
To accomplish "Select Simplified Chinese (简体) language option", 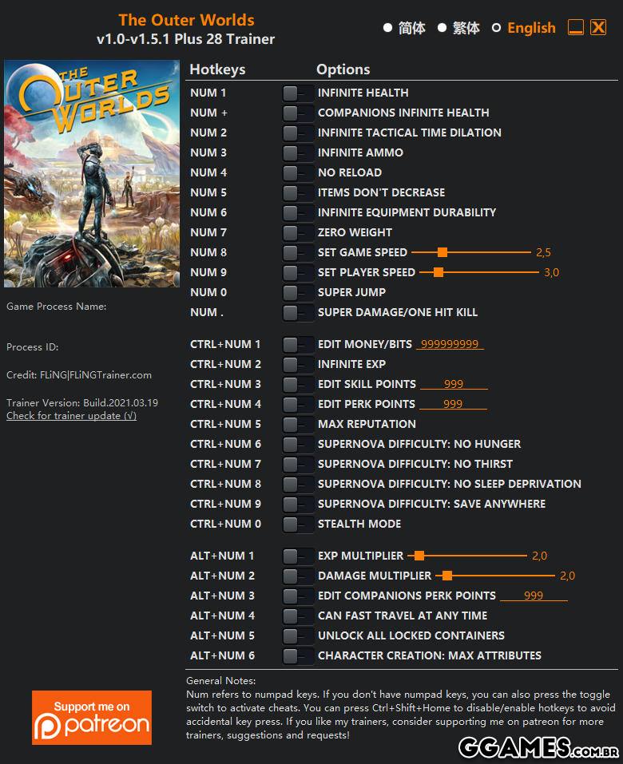I will pos(387,28).
